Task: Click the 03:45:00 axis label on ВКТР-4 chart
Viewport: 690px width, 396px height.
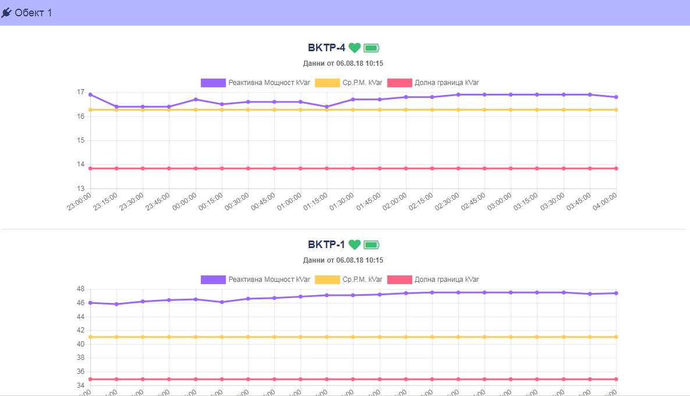Action: 579,202
